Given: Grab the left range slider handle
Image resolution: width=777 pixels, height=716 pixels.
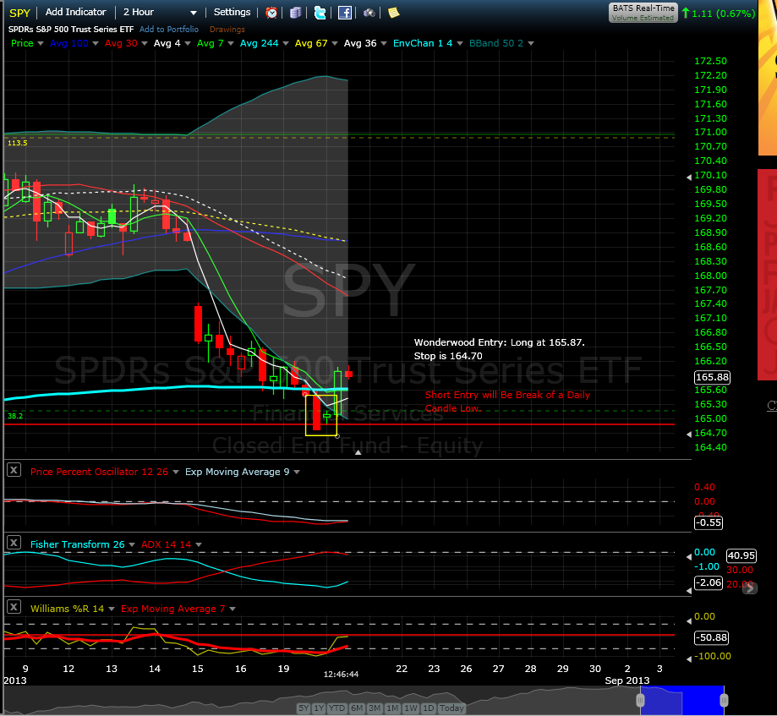Looking at the screenshot, I should click(640, 700).
